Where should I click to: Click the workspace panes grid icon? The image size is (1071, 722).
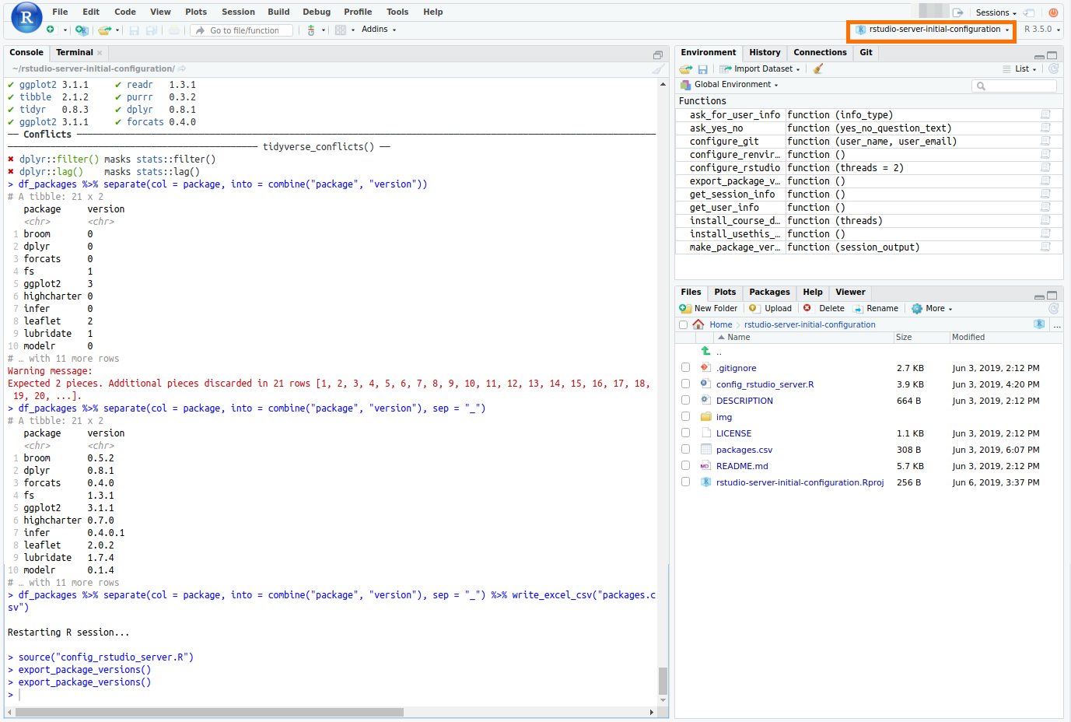click(x=341, y=30)
